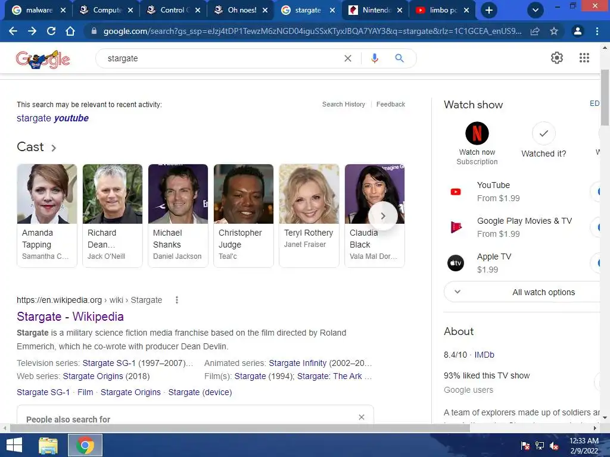
Task: Open the stargate youtube suggestion
Action: [52, 118]
